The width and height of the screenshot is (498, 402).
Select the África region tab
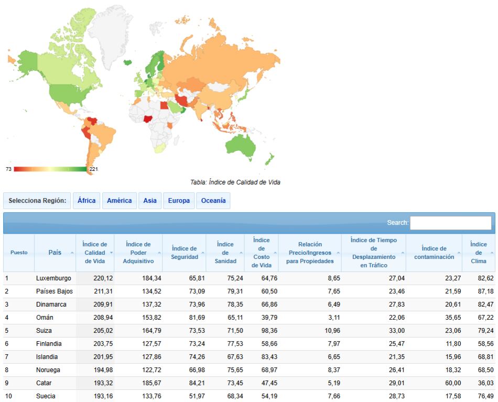coord(86,201)
